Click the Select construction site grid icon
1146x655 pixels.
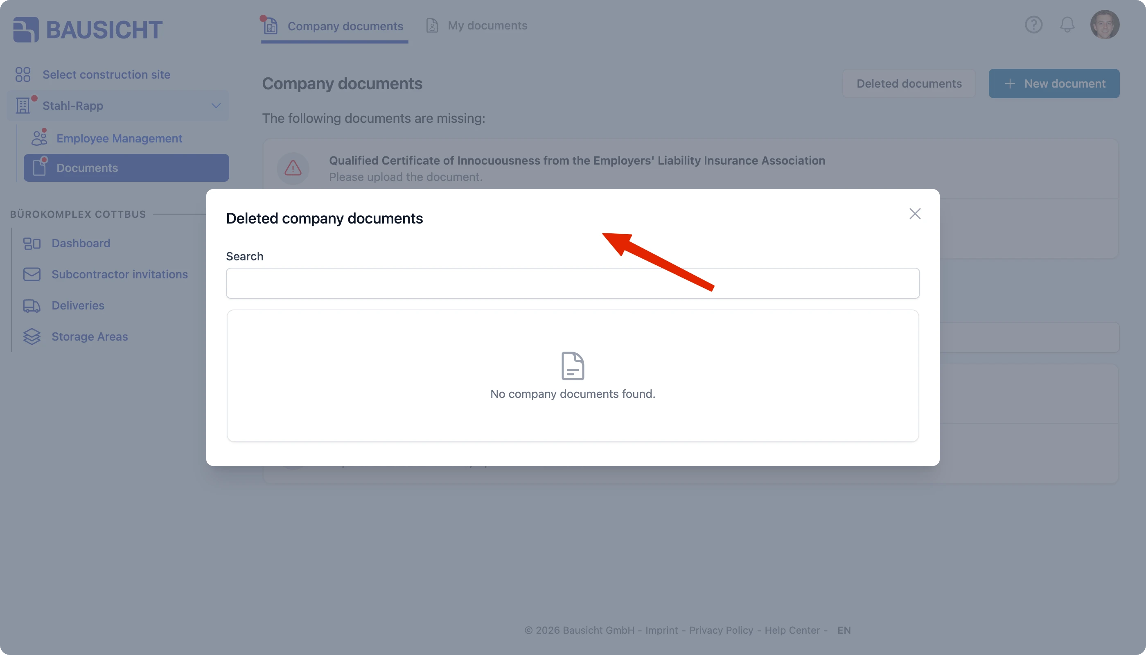[x=23, y=74]
